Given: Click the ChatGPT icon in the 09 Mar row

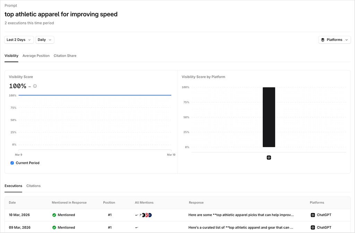Looking at the screenshot, I should click(x=313, y=227).
